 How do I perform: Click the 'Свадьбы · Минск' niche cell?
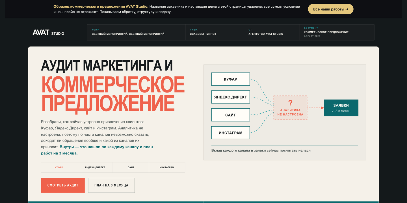[x=215, y=32]
